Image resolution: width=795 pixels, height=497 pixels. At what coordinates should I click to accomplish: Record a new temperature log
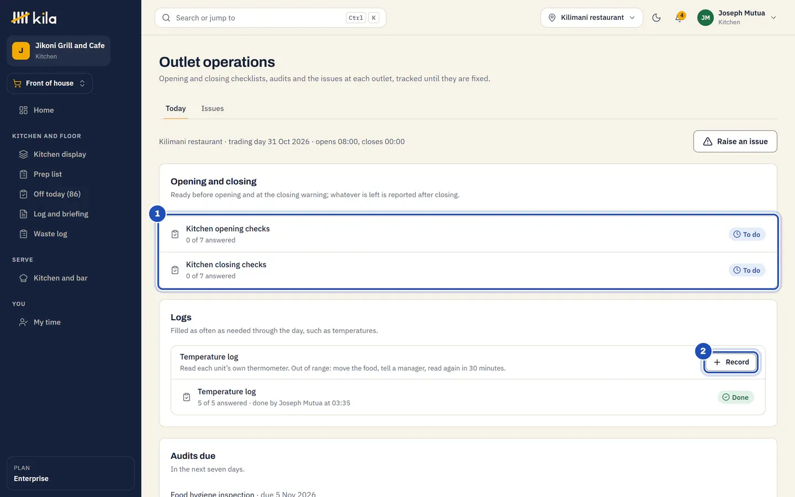(731, 362)
